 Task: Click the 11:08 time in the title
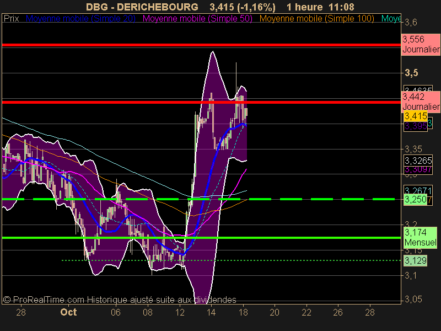(x=341, y=7)
